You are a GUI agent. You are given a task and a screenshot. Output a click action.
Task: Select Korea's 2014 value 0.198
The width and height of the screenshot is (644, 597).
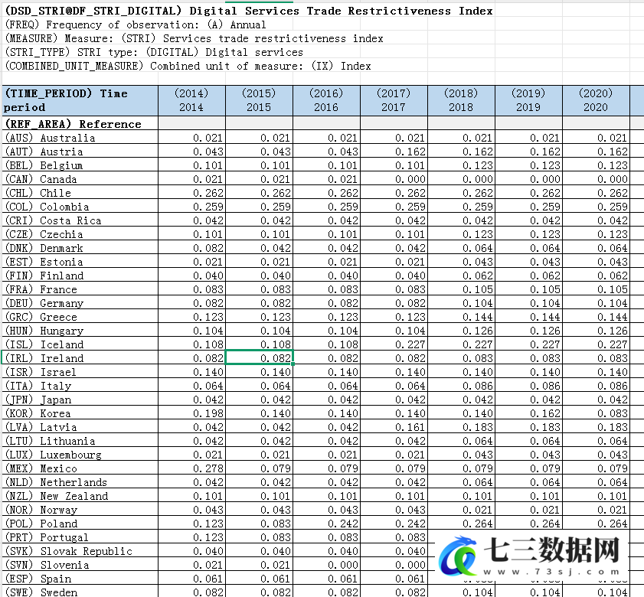pos(191,413)
